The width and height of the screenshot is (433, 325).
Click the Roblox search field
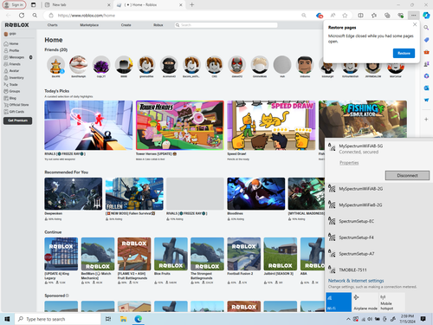[x=226, y=25]
